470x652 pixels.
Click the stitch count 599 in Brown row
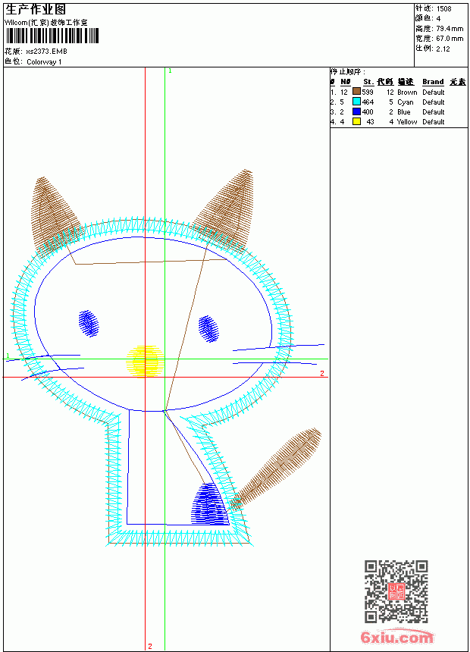(368, 92)
